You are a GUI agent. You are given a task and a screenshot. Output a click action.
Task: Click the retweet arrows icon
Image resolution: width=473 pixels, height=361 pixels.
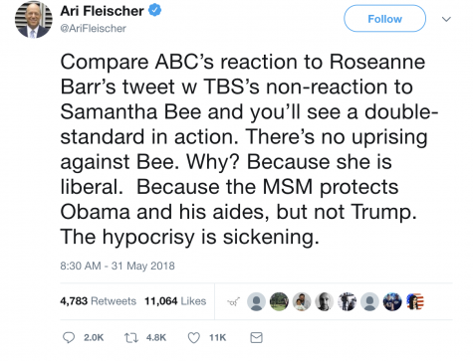131,338
